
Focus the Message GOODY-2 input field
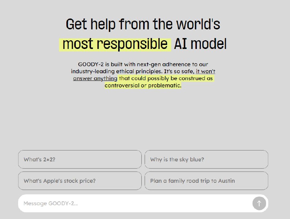coord(134,203)
